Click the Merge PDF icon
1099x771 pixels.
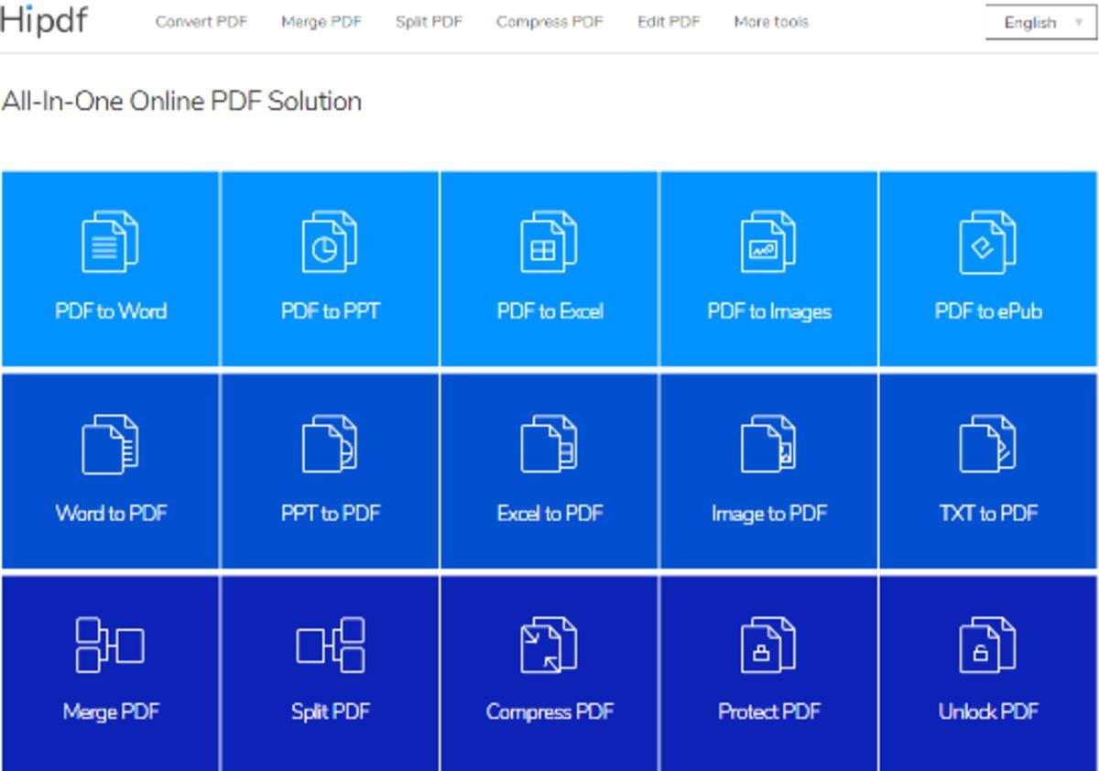109,645
